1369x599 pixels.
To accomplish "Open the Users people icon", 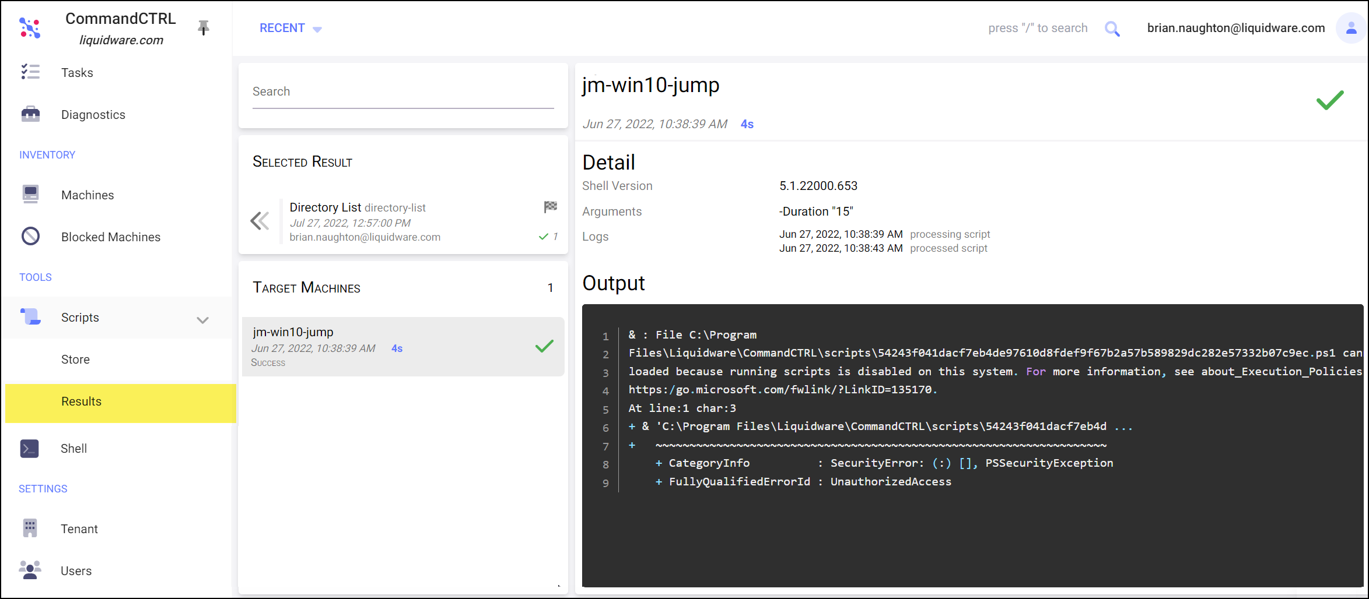I will [30, 570].
